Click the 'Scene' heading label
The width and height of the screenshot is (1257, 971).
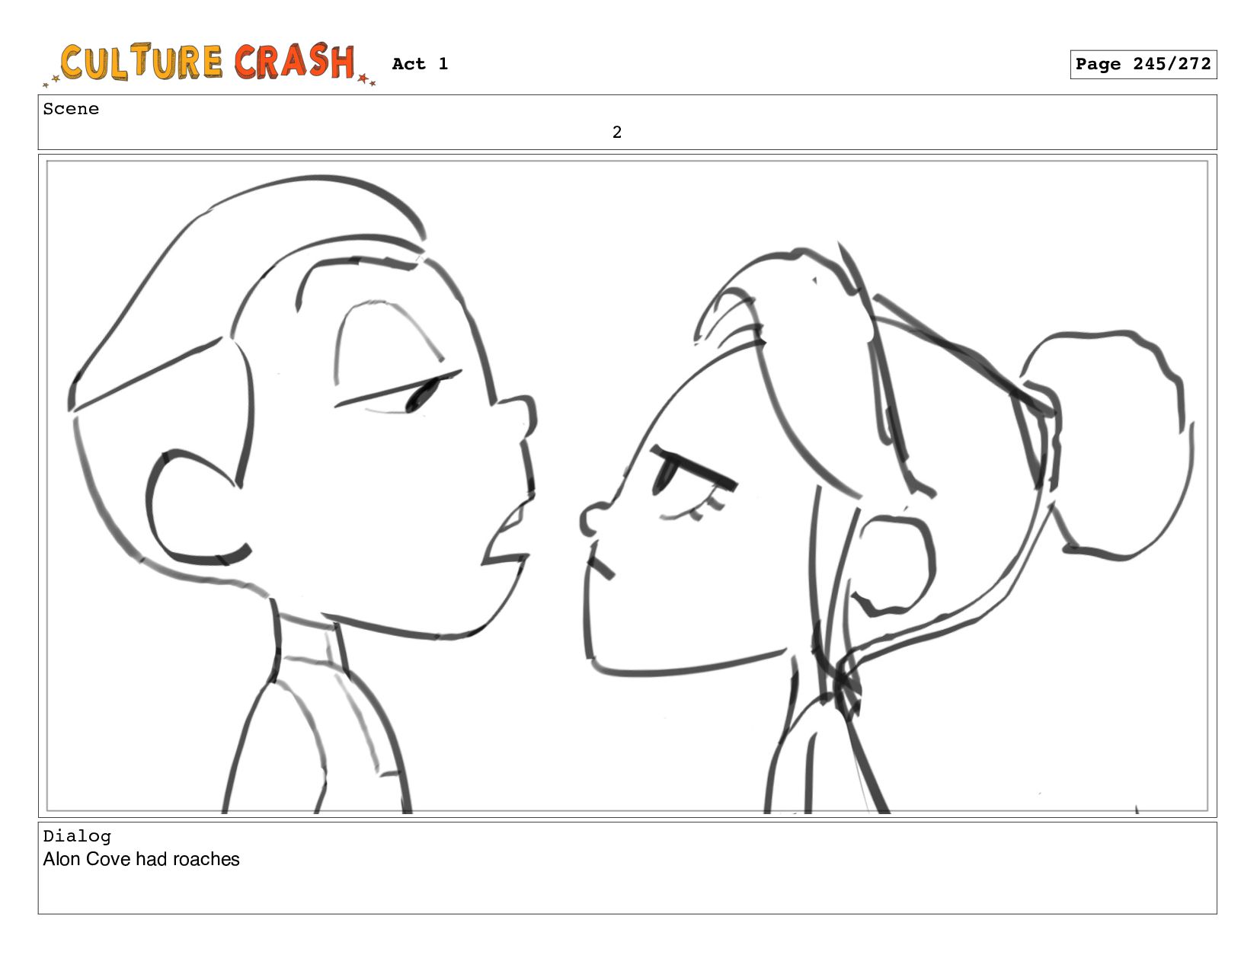pyautogui.click(x=71, y=109)
